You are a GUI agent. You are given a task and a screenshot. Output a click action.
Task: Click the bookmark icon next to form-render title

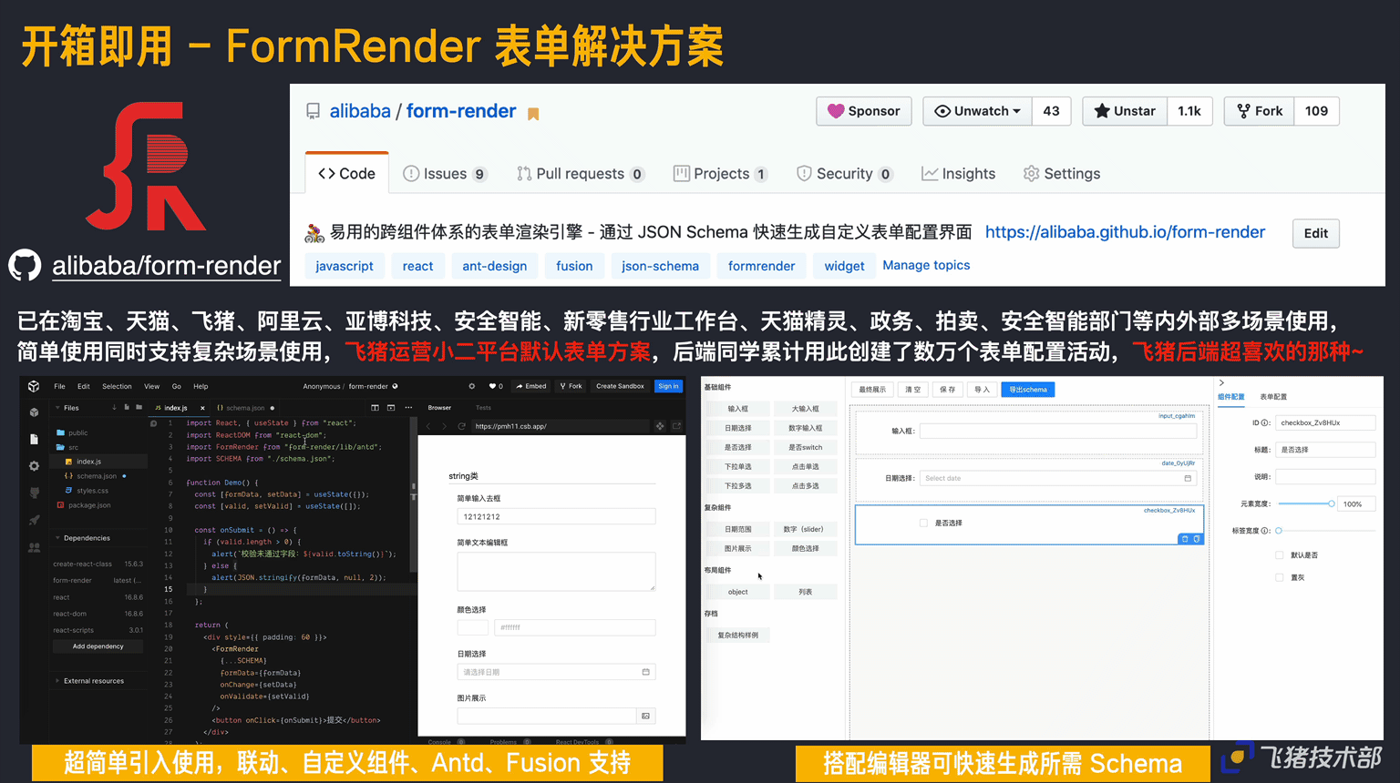click(533, 114)
